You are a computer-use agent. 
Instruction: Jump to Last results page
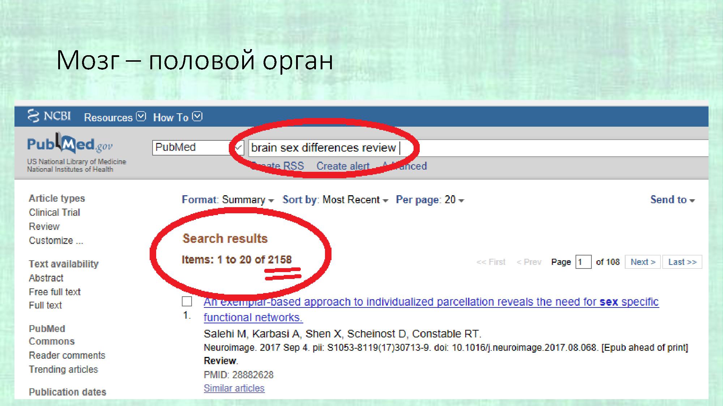point(682,262)
